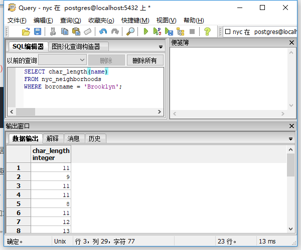Select result row header 1
This screenshot has height=250, width=301.
[x=19, y=167]
